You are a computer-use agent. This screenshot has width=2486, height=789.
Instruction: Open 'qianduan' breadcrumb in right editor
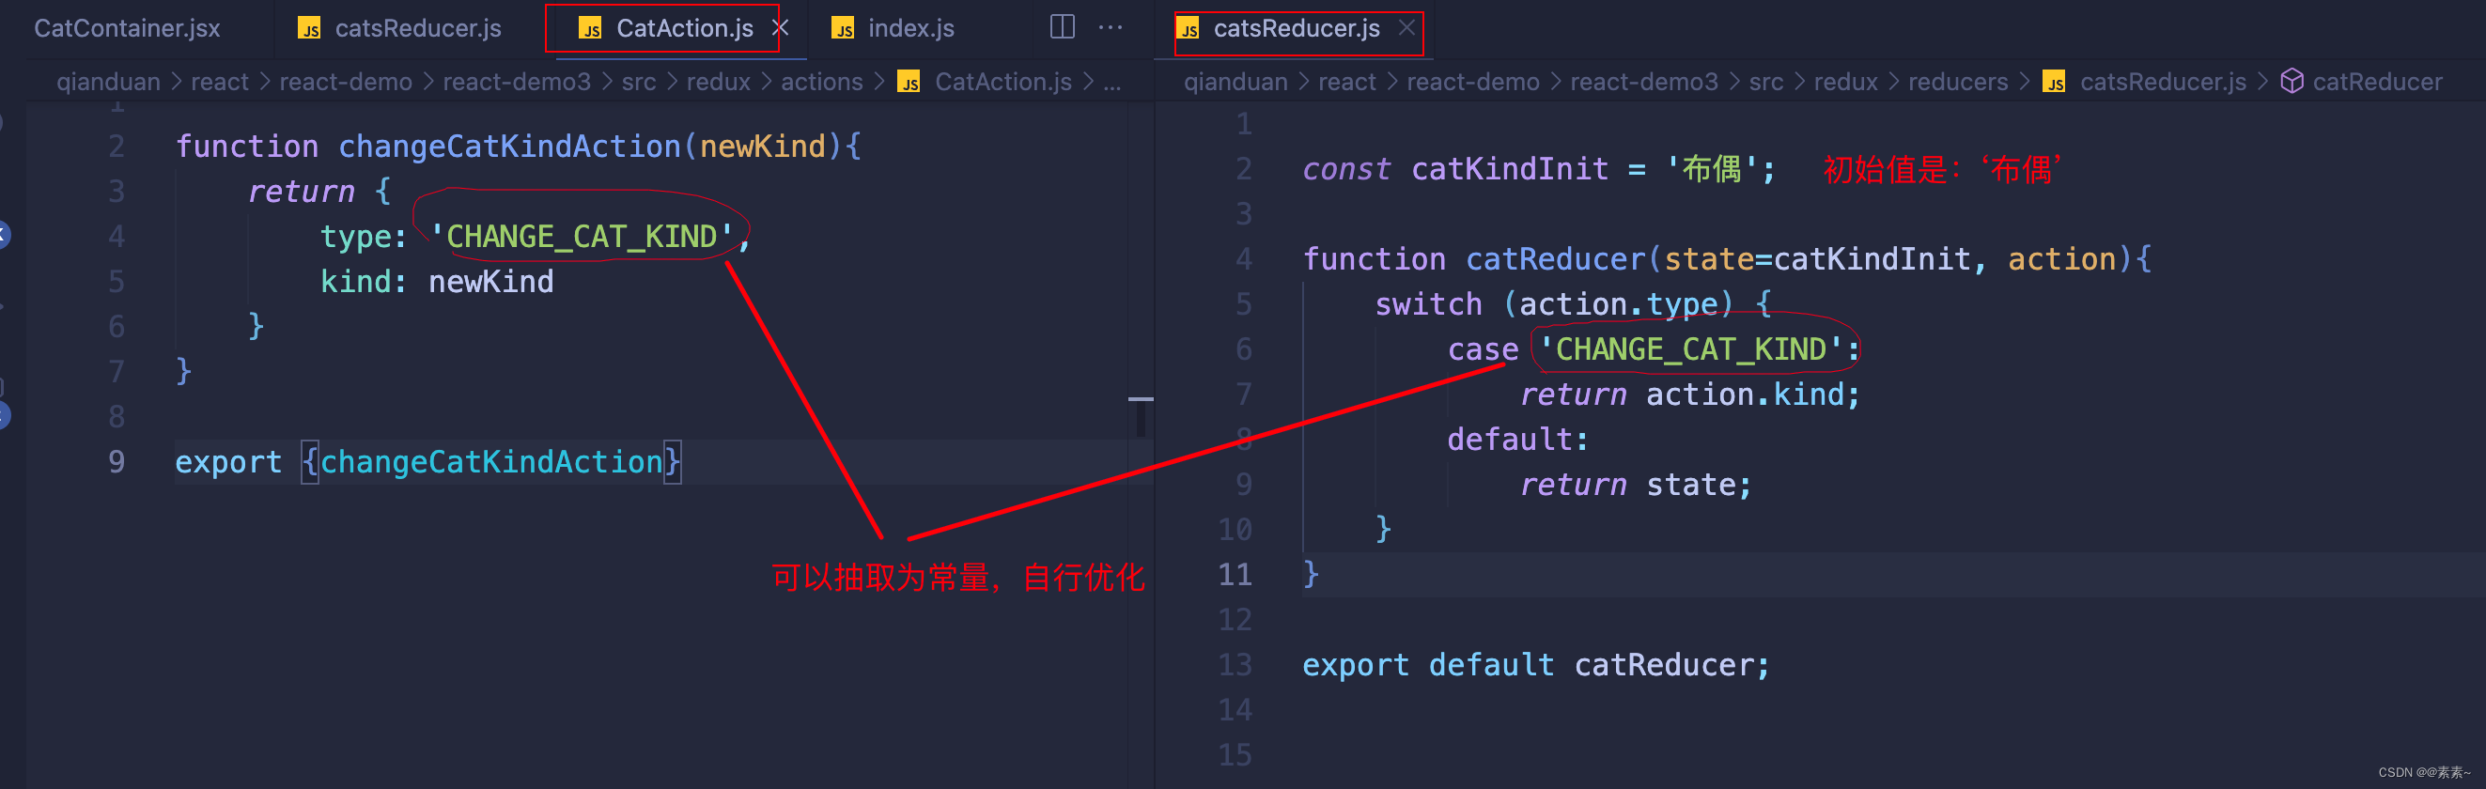tap(1235, 81)
